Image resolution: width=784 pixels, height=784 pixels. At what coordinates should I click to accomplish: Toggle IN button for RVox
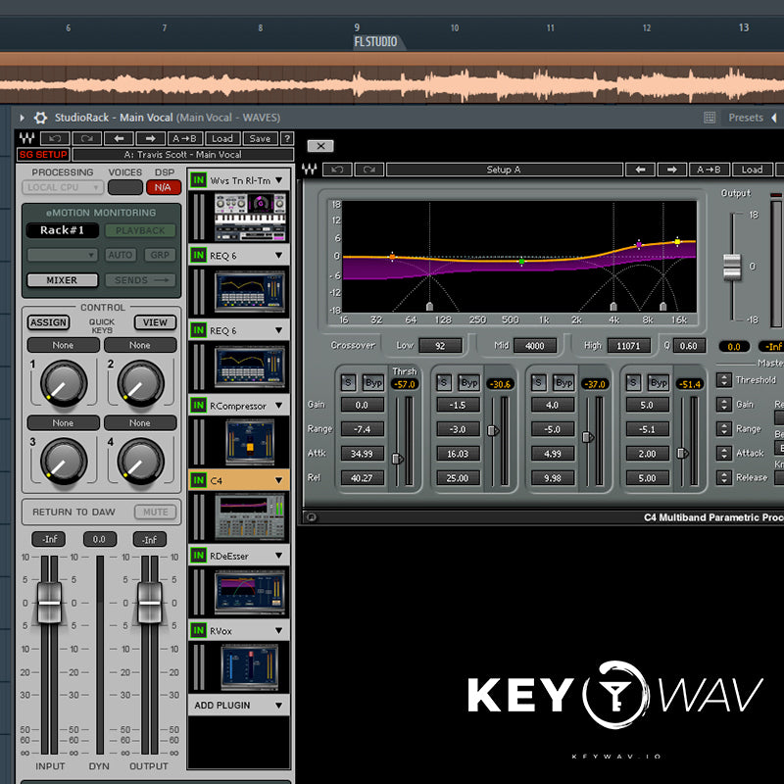coord(199,630)
